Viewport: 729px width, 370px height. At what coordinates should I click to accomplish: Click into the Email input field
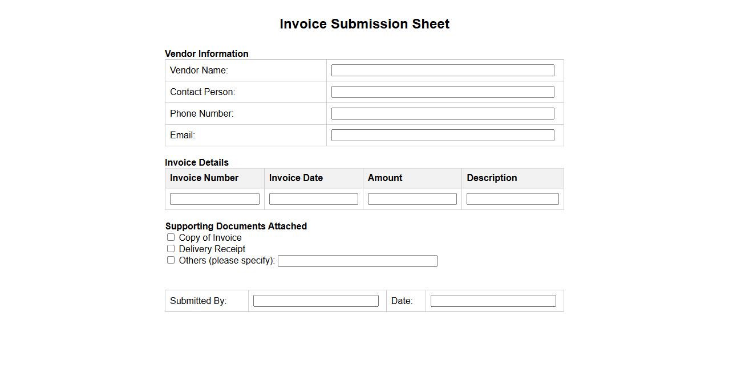click(x=442, y=135)
